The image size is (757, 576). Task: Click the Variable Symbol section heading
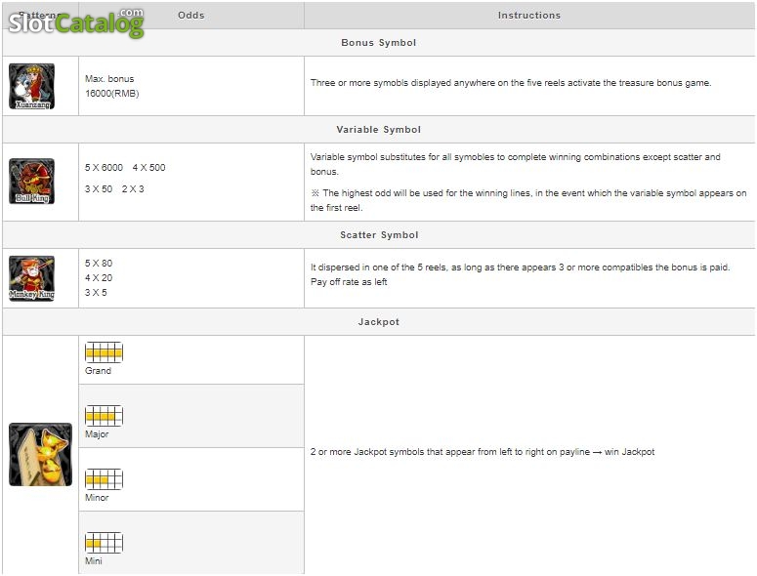coord(379,129)
